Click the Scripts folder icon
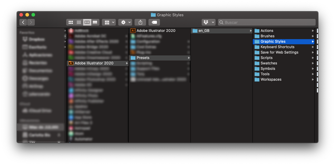The image size is (335, 165). click(x=257, y=58)
